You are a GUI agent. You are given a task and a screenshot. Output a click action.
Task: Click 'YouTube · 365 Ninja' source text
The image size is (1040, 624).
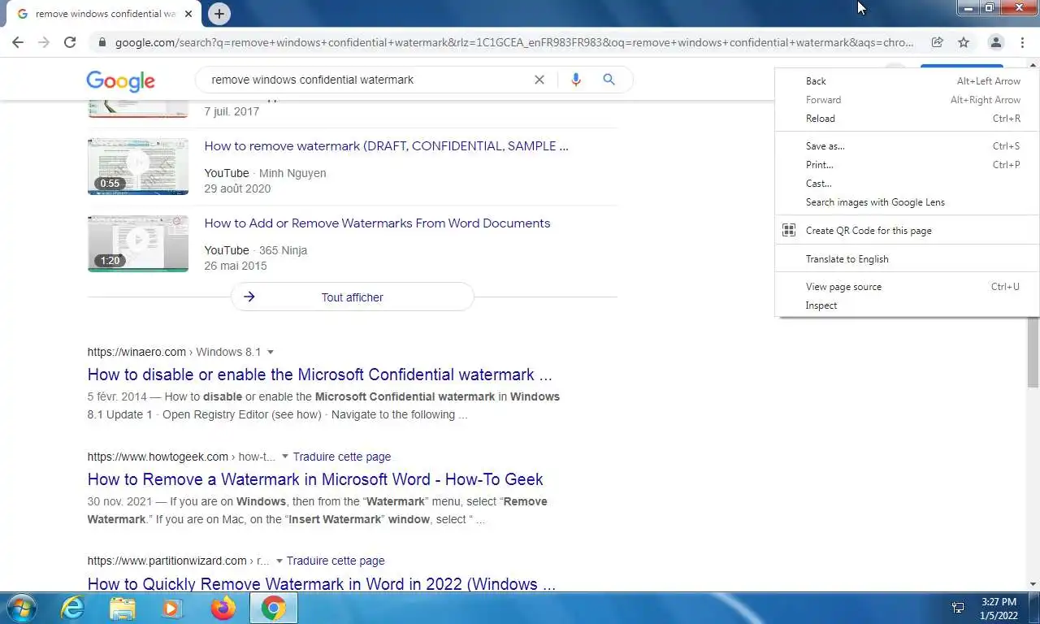pos(255,250)
